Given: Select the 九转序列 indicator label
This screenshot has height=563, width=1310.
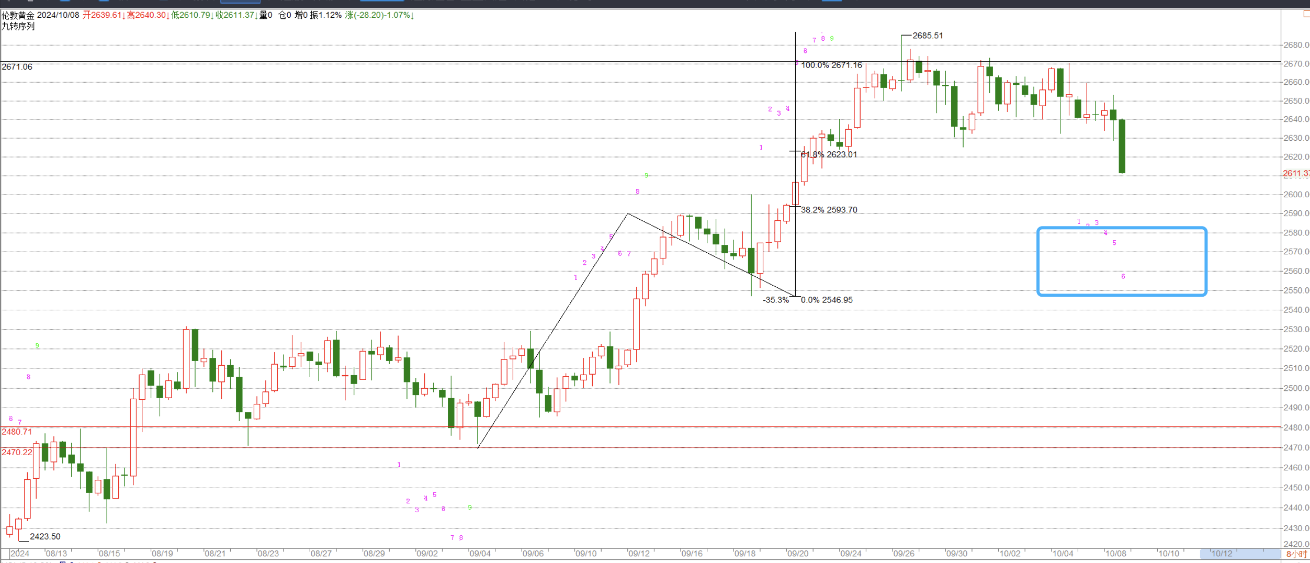Looking at the screenshot, I should [18, 26].
